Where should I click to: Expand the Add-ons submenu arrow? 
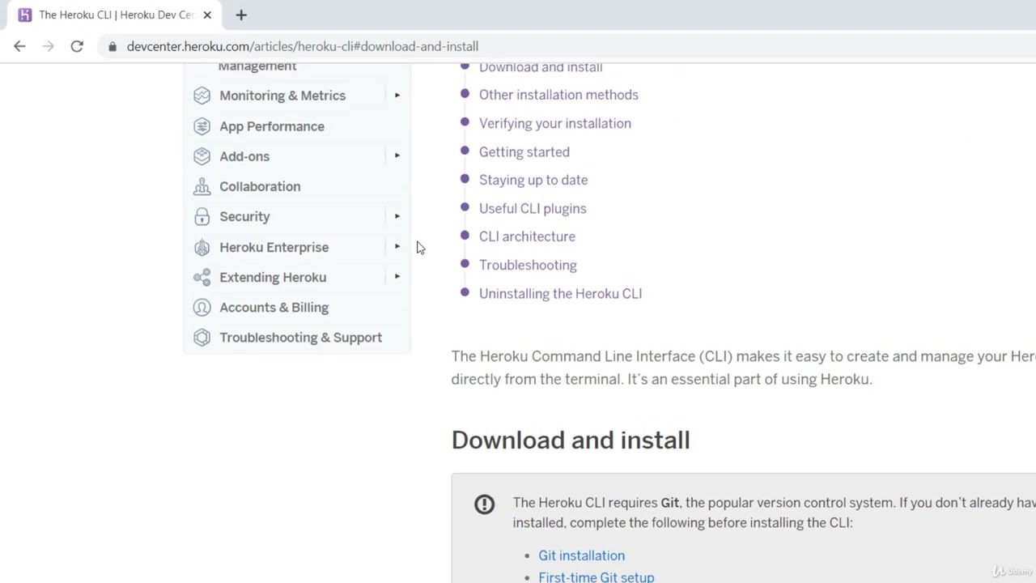[397, 155]
